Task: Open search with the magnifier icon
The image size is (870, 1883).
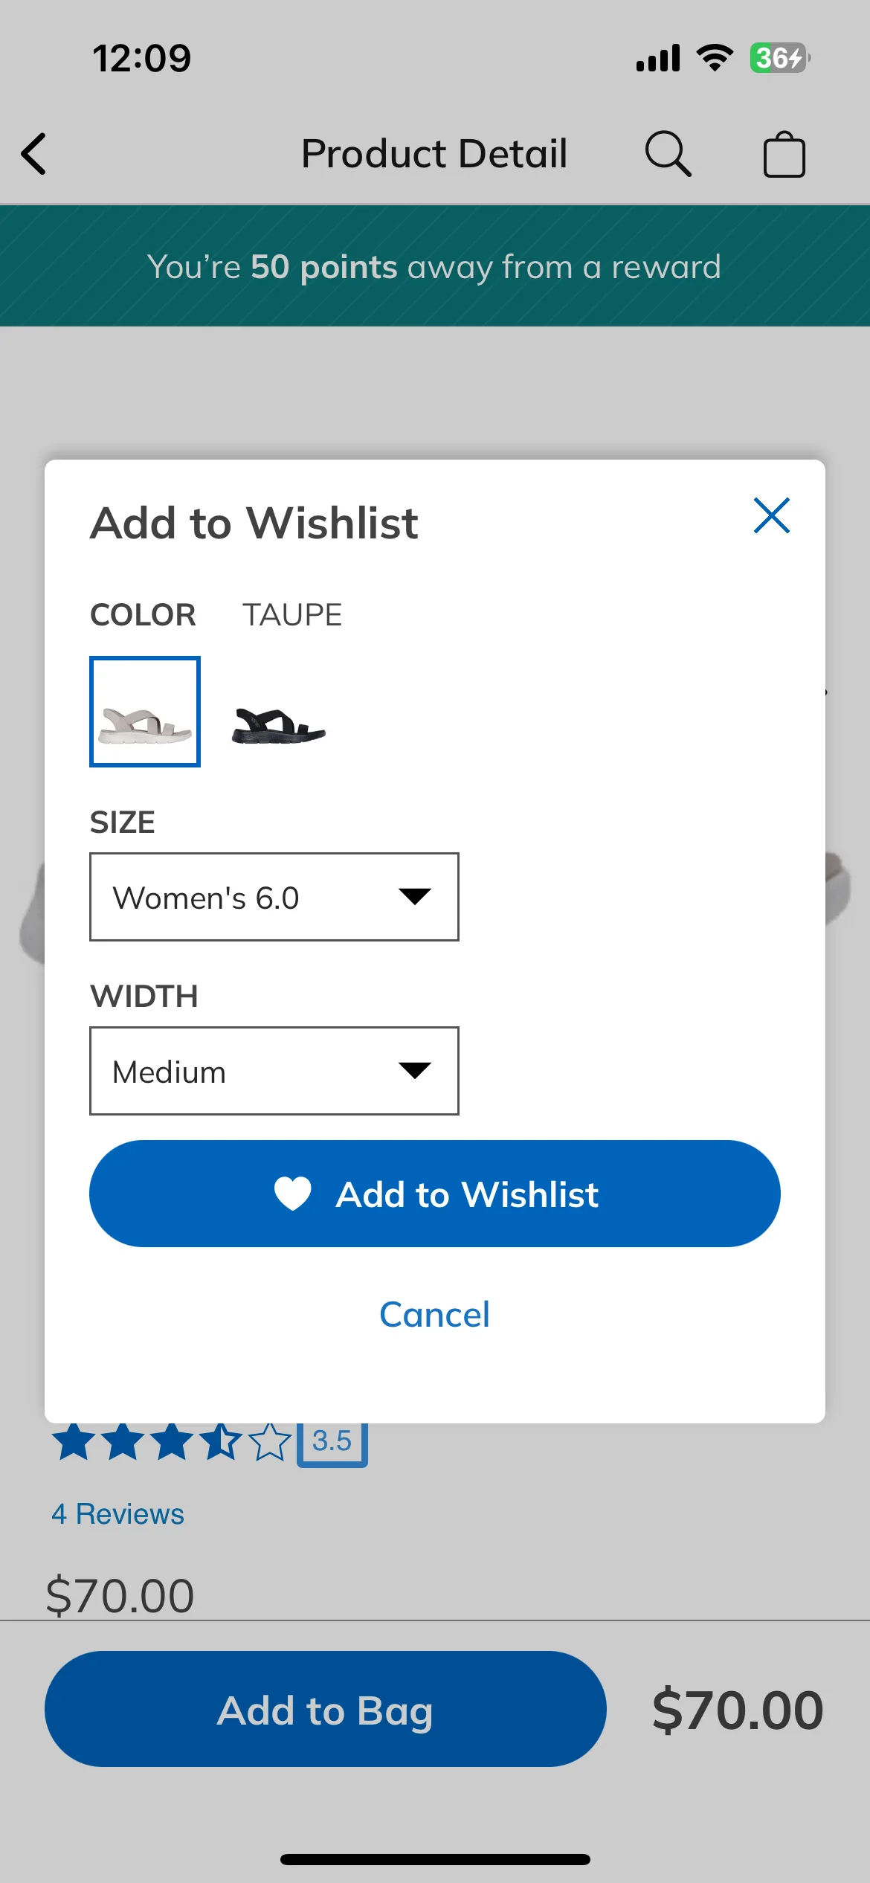Action: [x=668, y=154]
